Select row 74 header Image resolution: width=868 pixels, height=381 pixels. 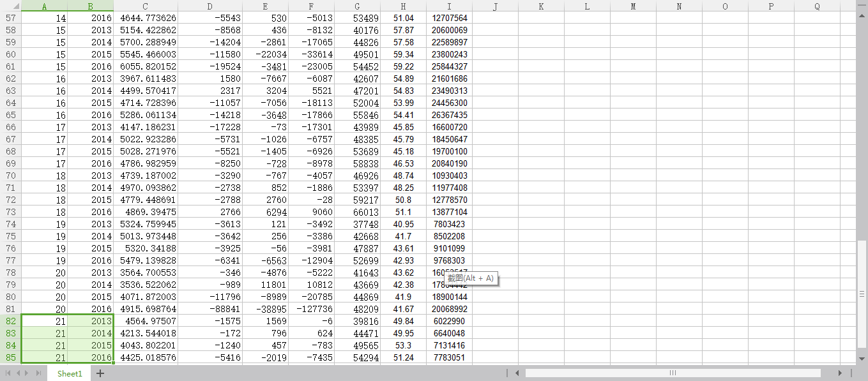[x=10, y=224]
